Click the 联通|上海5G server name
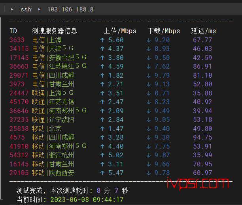 point(53,93)
